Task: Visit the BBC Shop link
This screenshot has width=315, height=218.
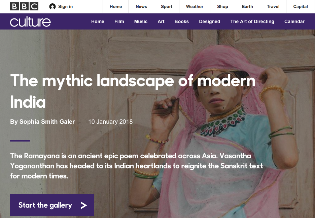Action: point(222,6)
